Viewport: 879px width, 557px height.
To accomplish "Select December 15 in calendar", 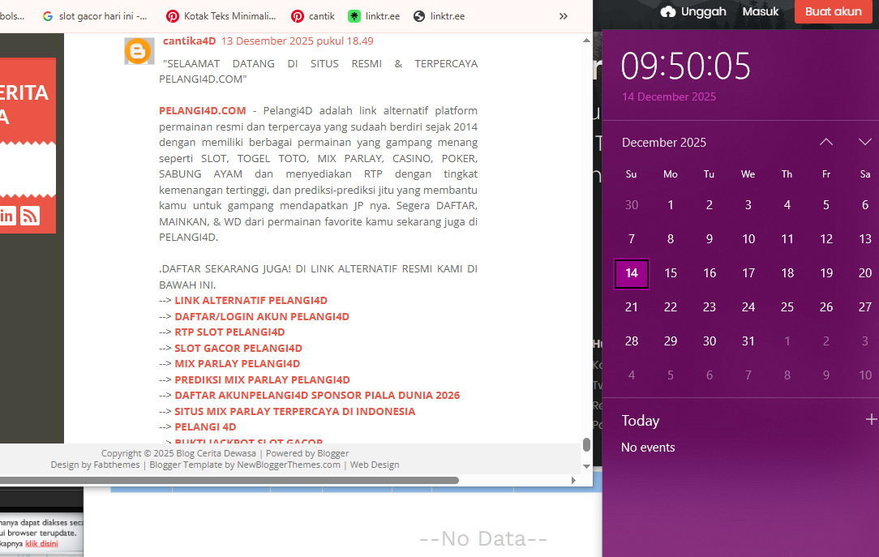I will point(671,273).
